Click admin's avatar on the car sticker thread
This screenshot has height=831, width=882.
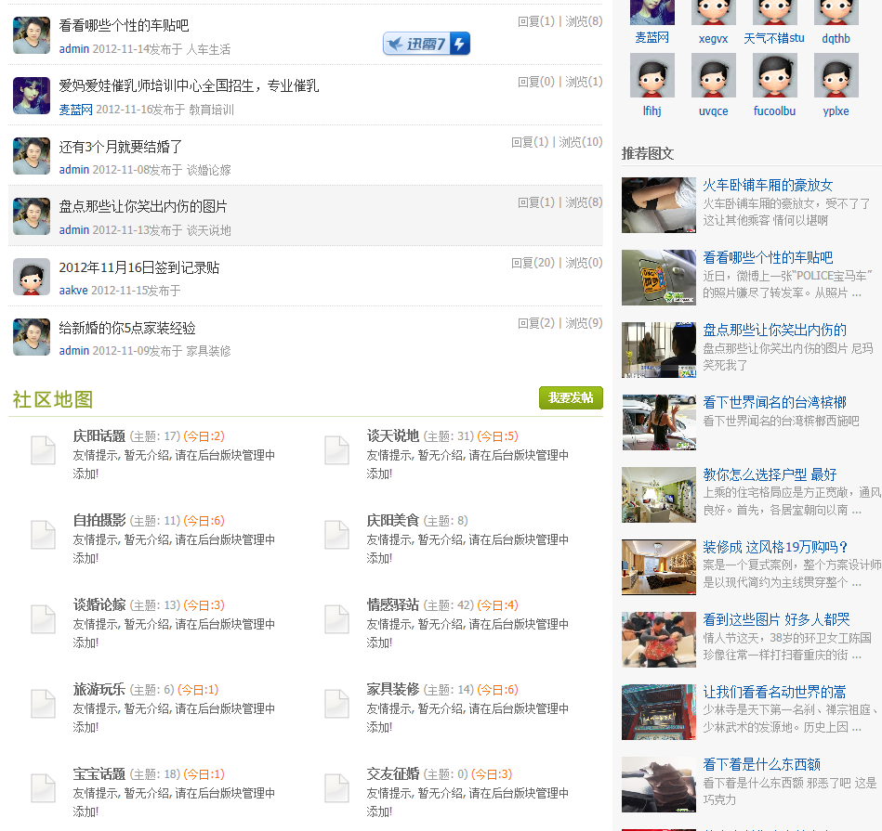[x=31, y=35]
